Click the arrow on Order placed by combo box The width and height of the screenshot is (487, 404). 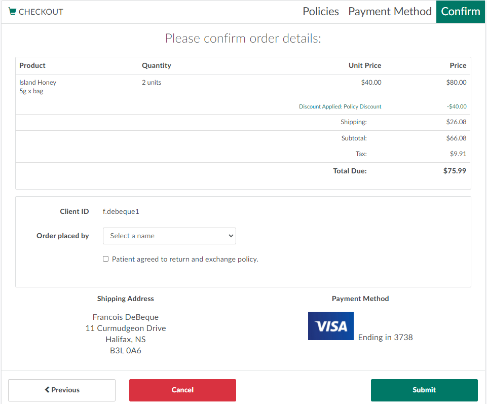tap(231, 236)
